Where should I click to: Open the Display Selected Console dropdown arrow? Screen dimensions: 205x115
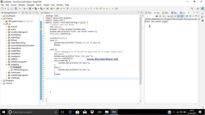(193, 16)
